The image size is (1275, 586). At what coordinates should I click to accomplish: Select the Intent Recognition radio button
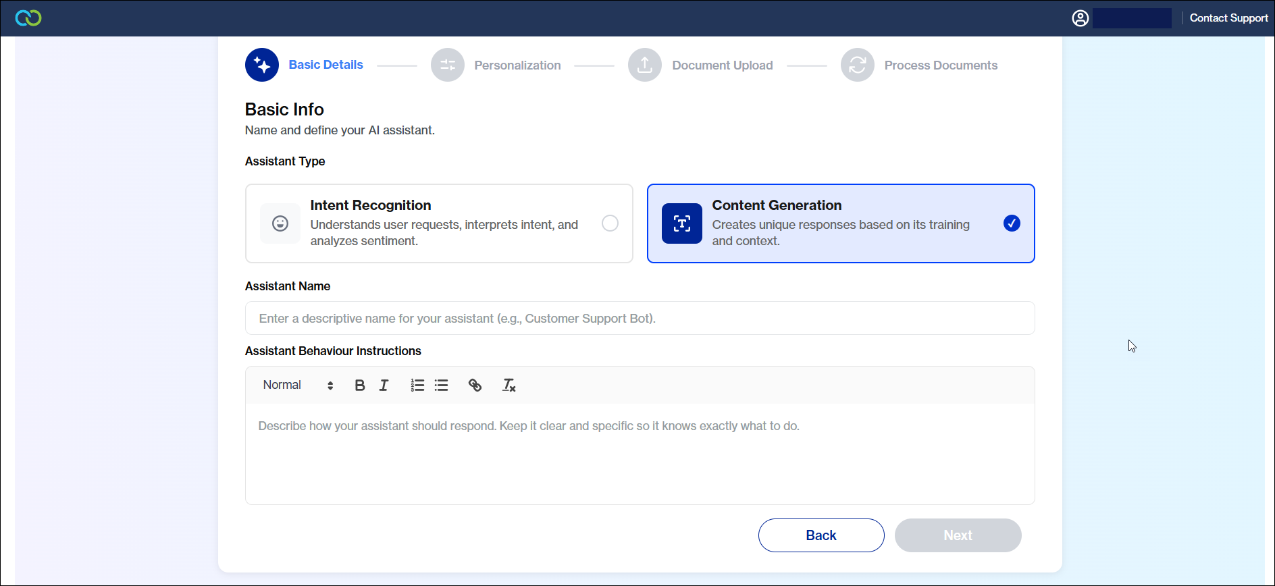click(x=610, y=223)
